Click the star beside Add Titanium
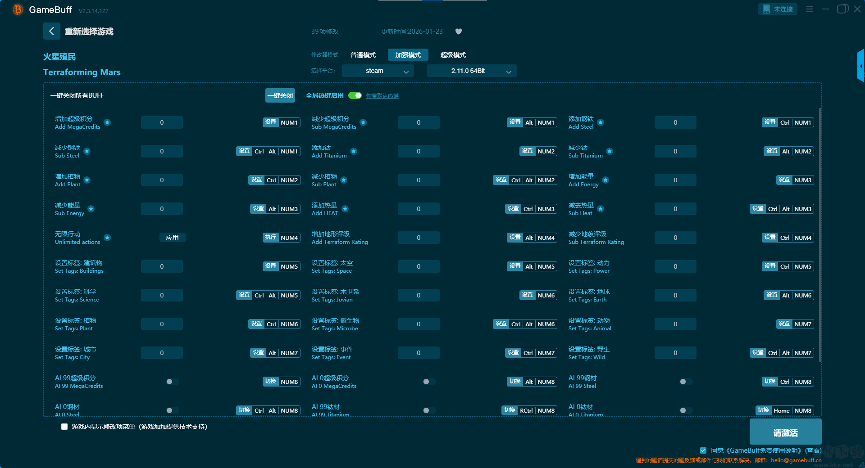This screenshot has width=865, height=468. coord(354,151)
